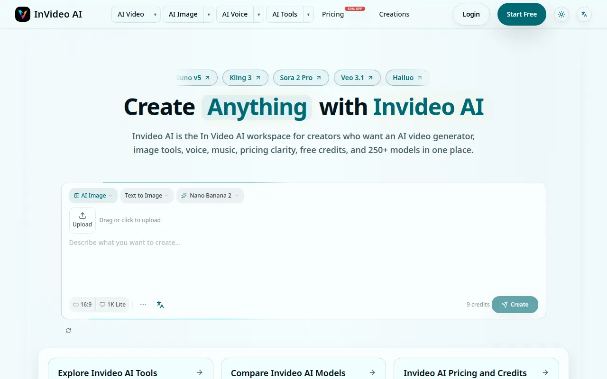Focus the 'Describe what you want to create' field
This screenshot has height=379, width=607.
click(303, 265)
